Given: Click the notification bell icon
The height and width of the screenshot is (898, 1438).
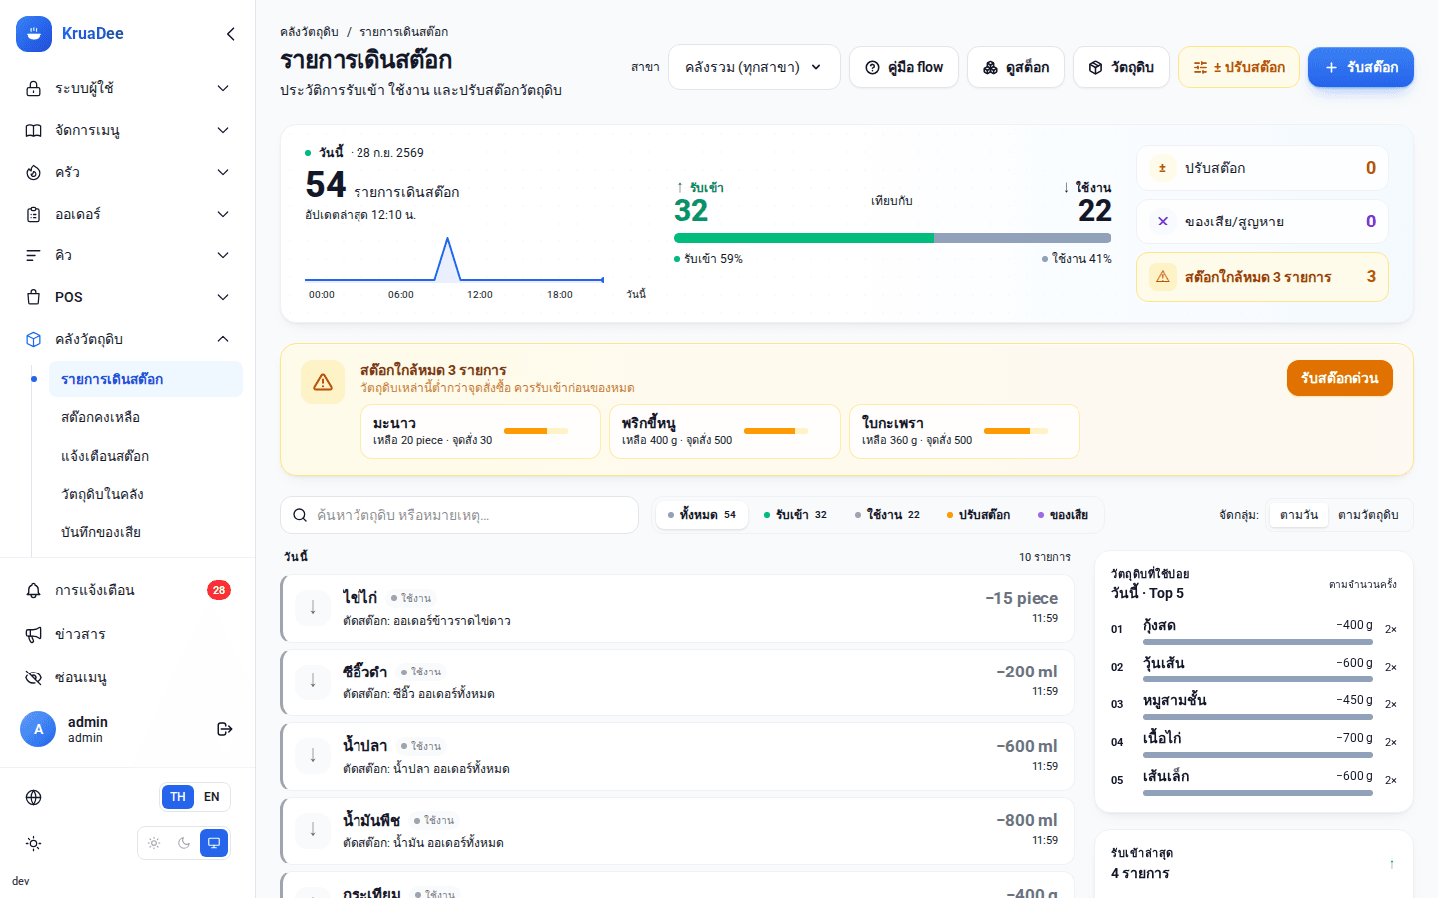Looking at the screenshot, I should coord(34,590).
